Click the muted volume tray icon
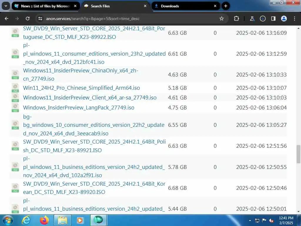 point(271,221)
